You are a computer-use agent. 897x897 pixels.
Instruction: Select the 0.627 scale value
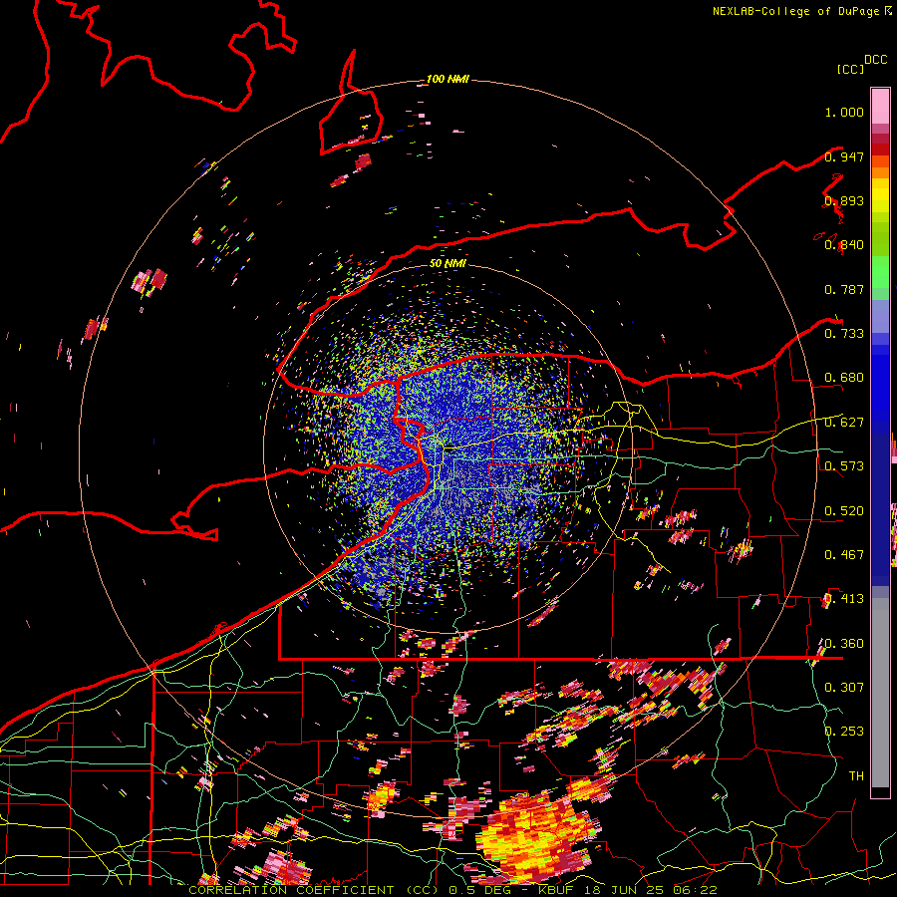tap(844, 423)
